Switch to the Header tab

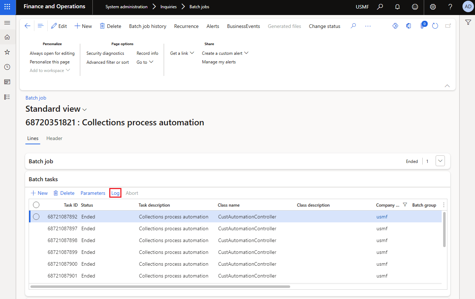[54, 138]
